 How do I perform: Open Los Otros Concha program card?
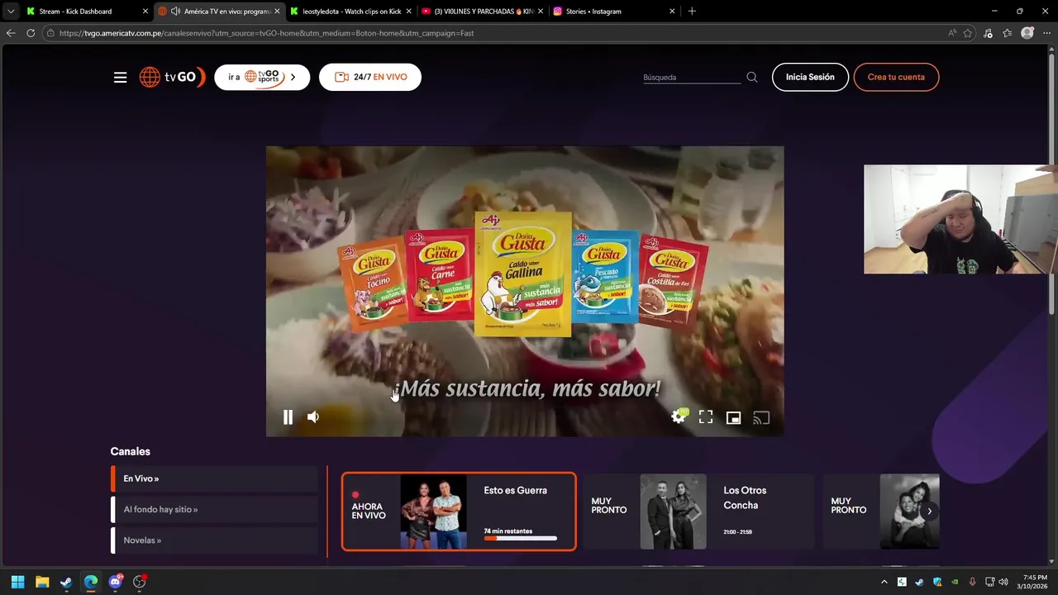tap(698, 512)
